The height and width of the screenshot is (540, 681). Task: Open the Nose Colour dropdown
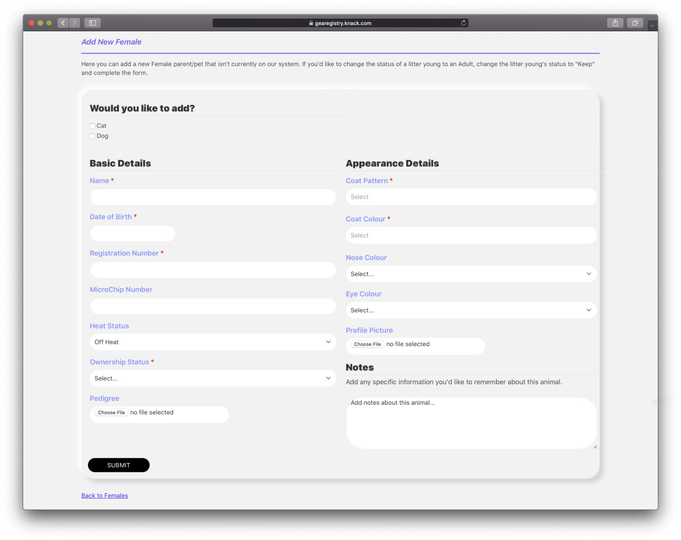471,274
